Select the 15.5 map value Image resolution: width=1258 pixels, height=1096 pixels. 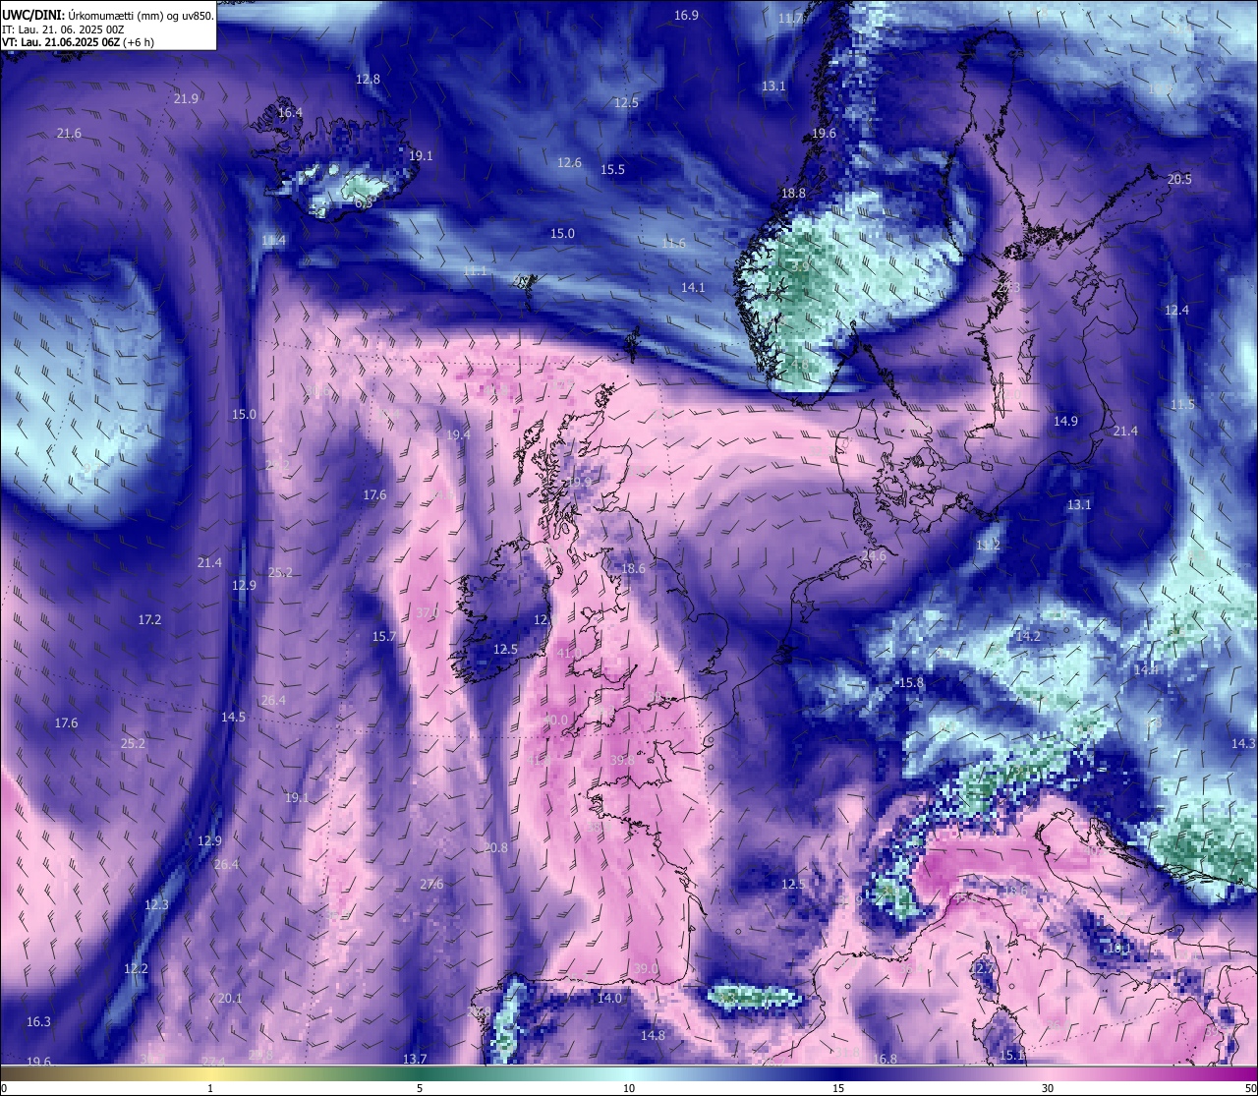point(612,170)
